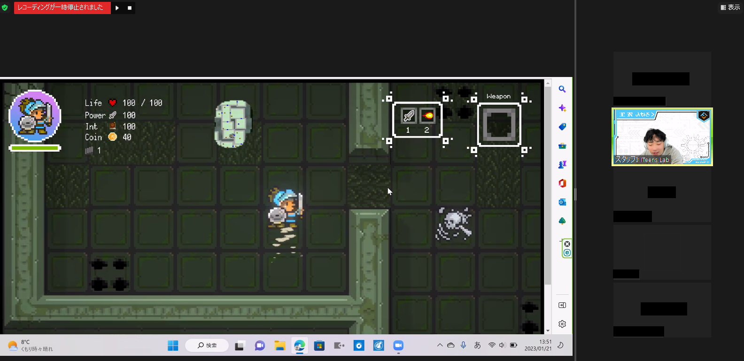Toggle the Edge sidebar dock button

point(562,305)
